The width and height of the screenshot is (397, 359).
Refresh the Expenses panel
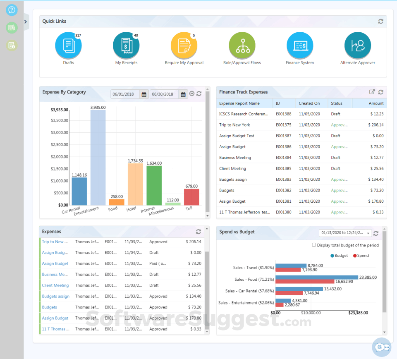(198, 232)
